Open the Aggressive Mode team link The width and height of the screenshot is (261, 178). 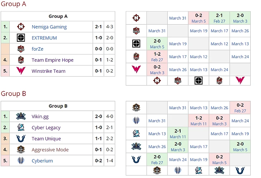click(x=50, y=149)
